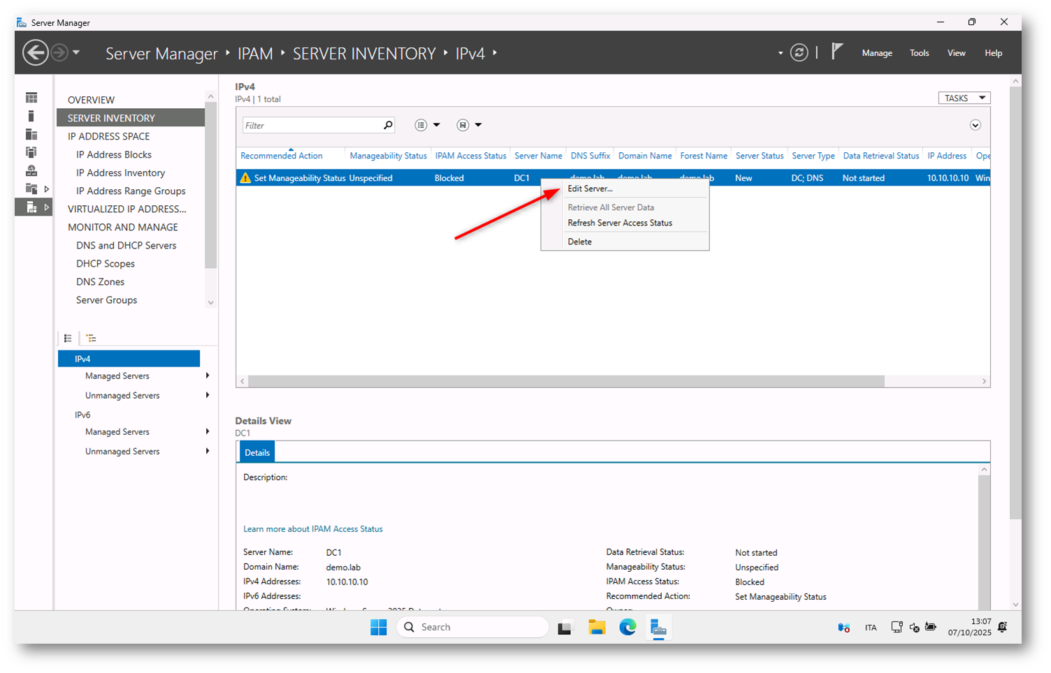Open Microsoft Edge from the taskbar
Screen dimensions: 1051x673
click(627, 628)
